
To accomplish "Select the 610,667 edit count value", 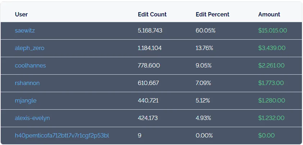I will [148, 83].
